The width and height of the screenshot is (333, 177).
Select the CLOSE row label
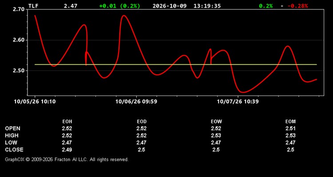click(14, 150)
